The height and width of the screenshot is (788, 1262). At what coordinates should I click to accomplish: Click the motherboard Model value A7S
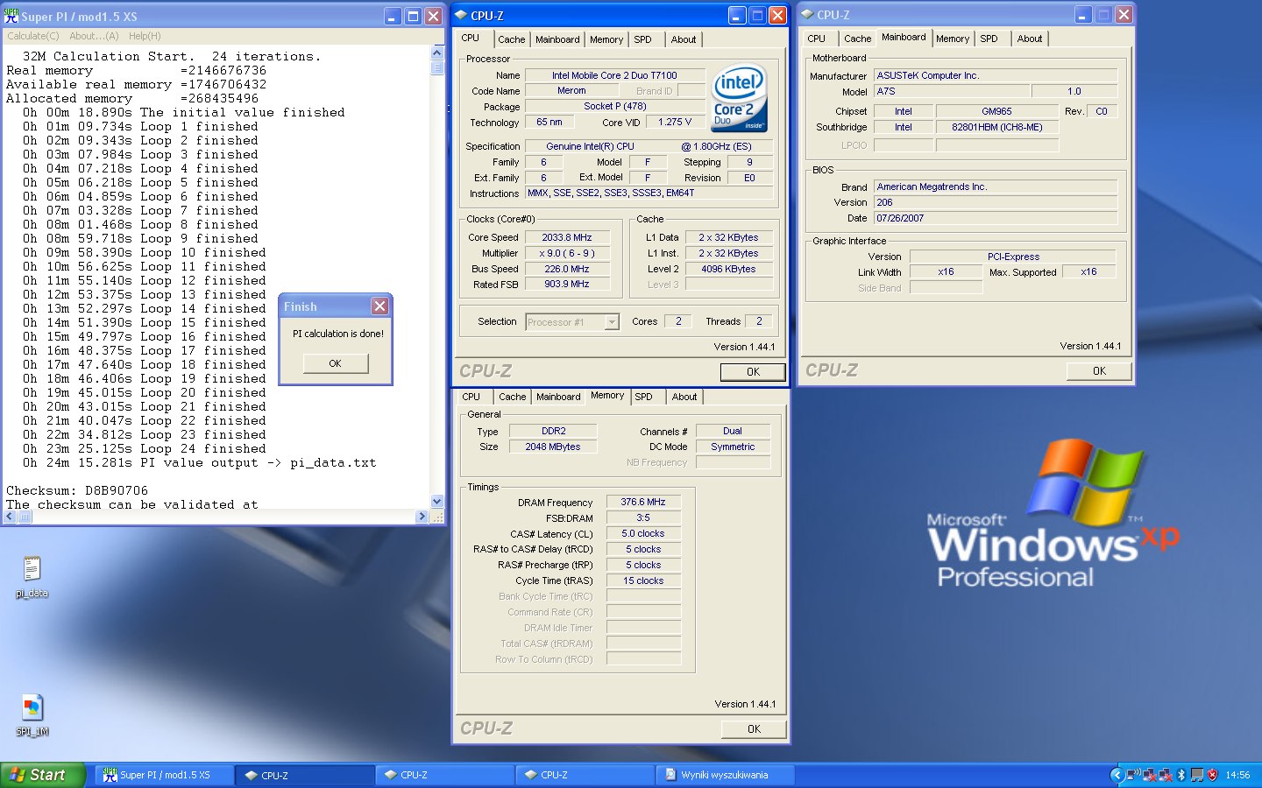pyautogui.click(x=952, y=91)
